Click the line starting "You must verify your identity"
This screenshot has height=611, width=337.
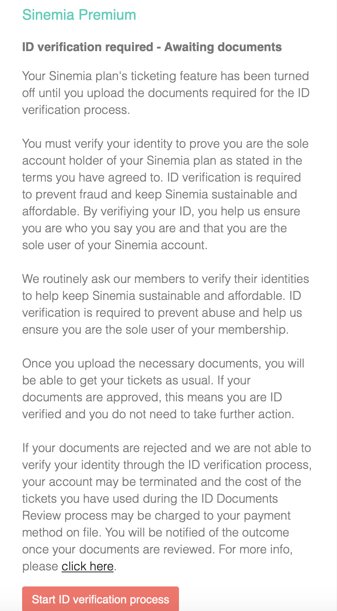pyautogui.click(x=165, y=144)
